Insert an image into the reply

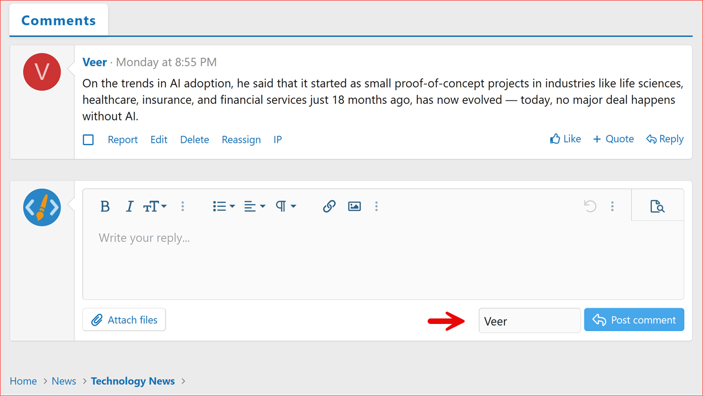[x=353, y=206]
